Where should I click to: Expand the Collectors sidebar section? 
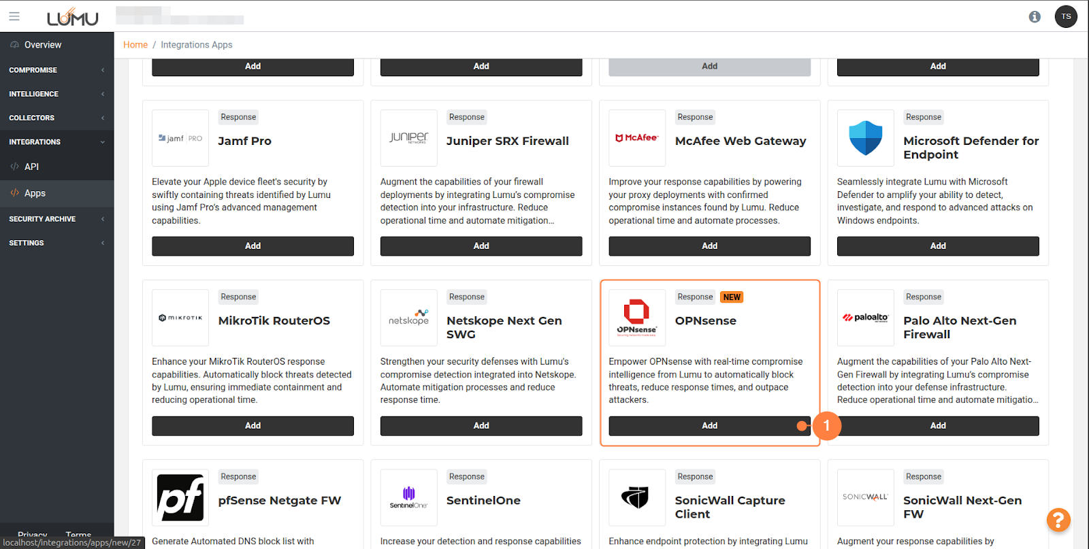56,118
